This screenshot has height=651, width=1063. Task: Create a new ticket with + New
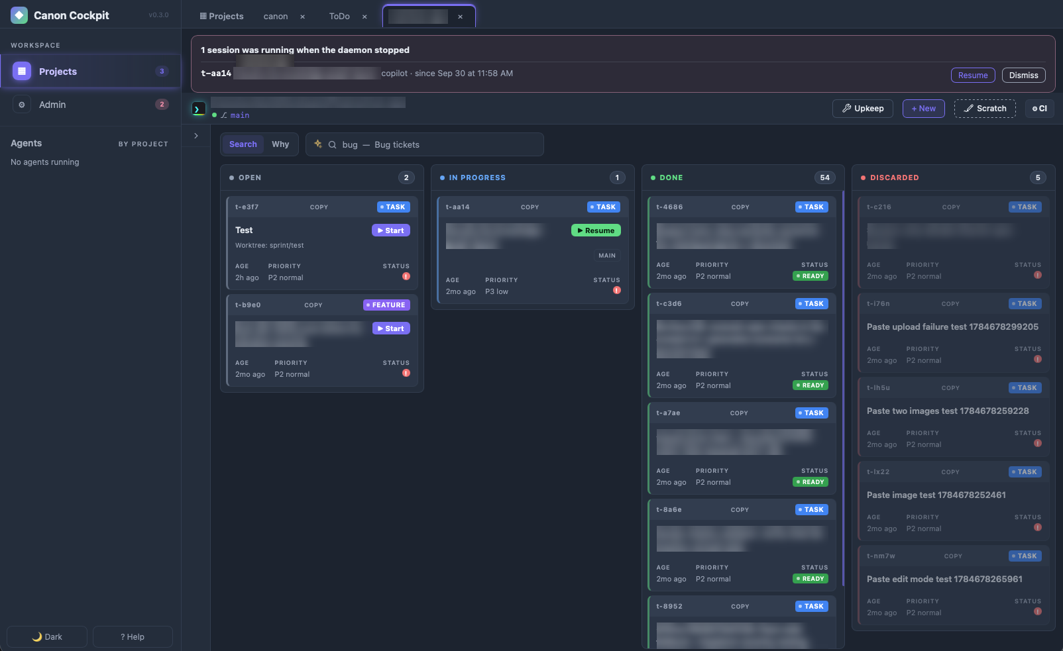point(923,109)
